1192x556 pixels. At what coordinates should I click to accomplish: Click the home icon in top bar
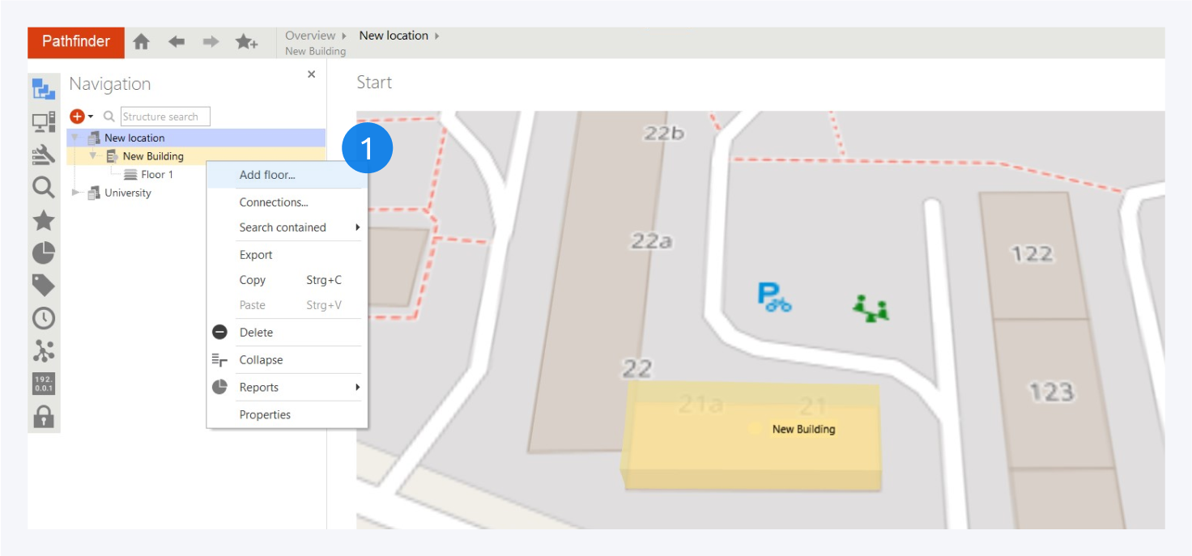coord(141,42)
